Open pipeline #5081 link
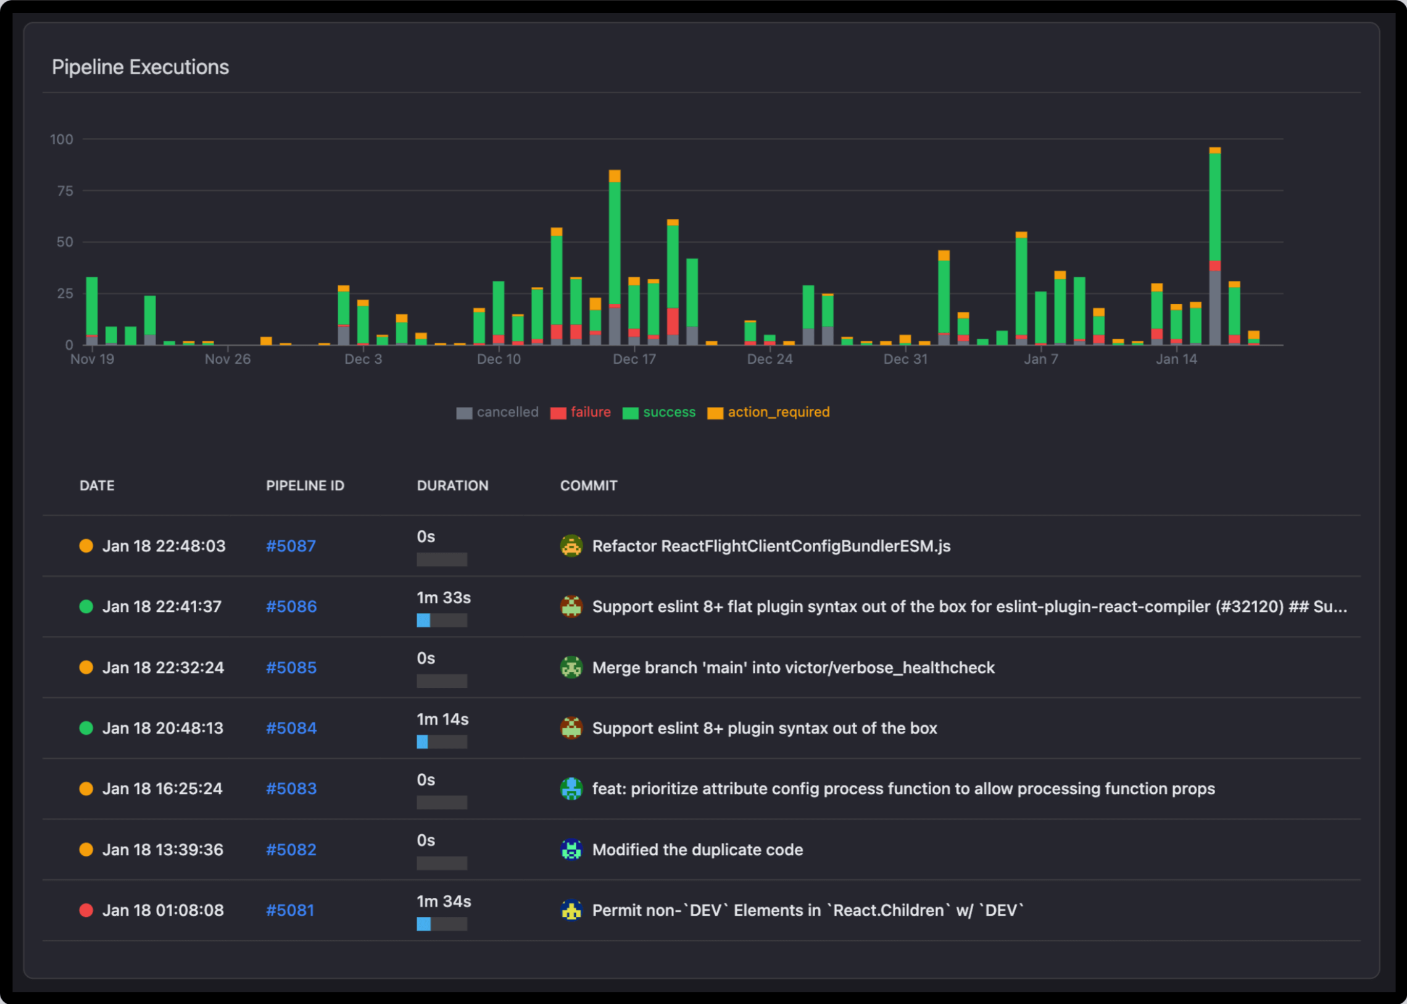This screenshot has width=1407, height=1004. tap(290, 910)
